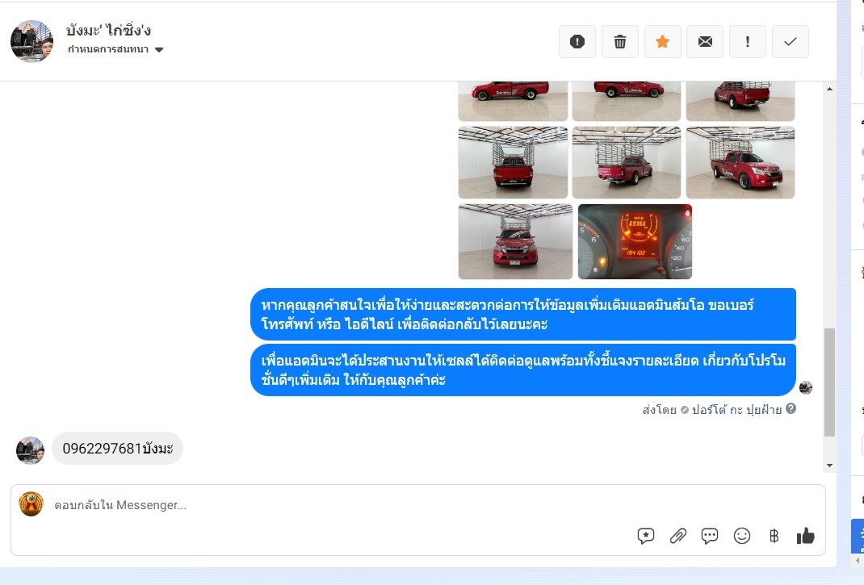Send a thumbs up like

point(805,536)
